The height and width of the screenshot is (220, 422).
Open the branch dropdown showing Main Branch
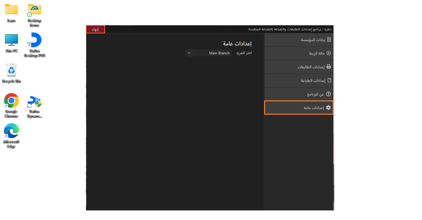click(209, 53)
